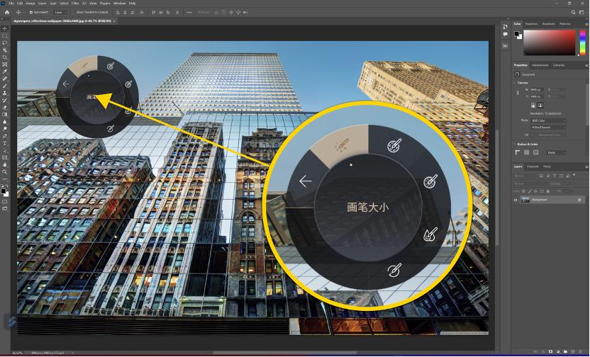This screenshot has height=357, width=590.
Task: Select the Lasso tool
Action: [5, 42]
